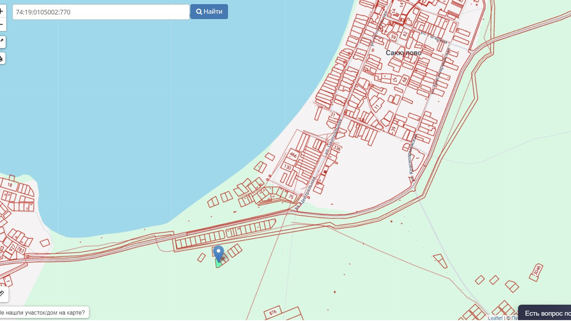
Task: Click the cadastral number search field
Action: 101,12
